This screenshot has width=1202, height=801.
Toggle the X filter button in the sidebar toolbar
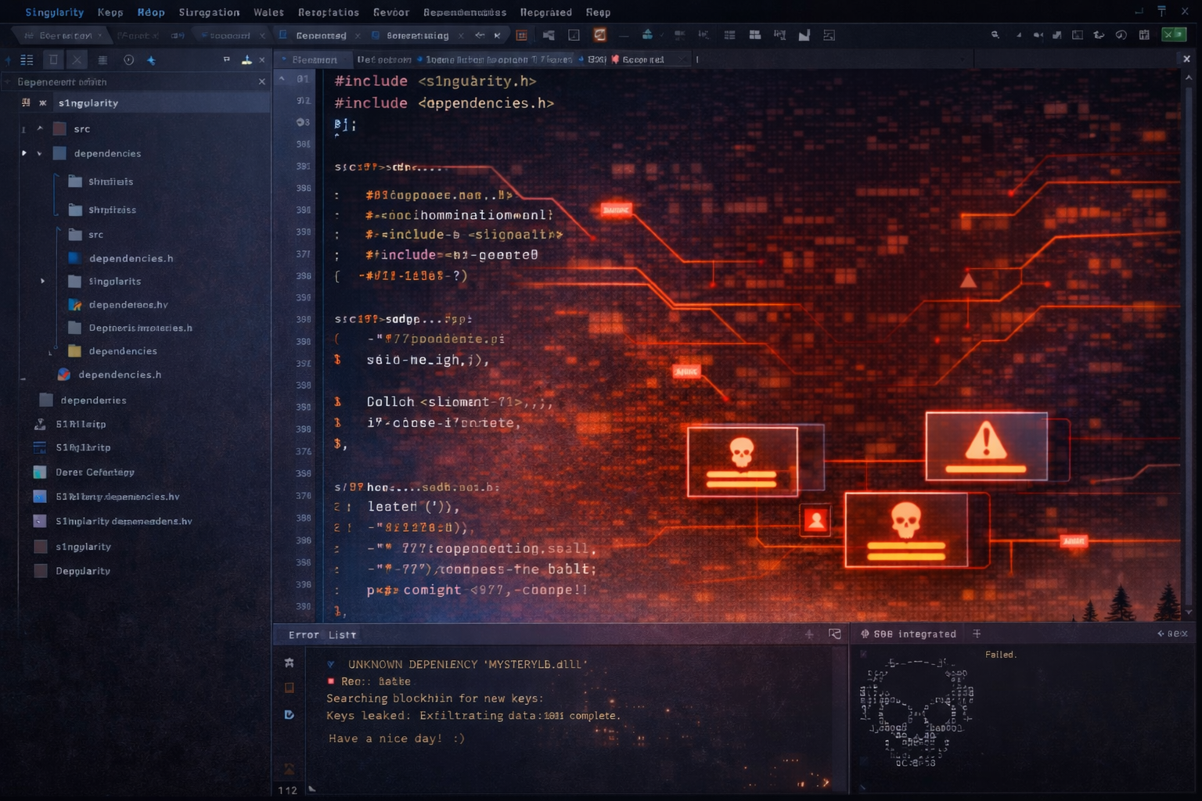77,60
